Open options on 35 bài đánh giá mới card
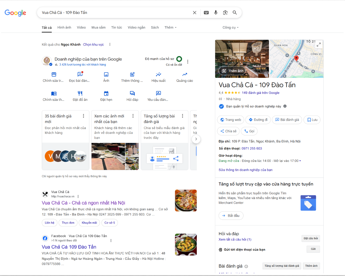The image size is (345, 276). click(x=83, y=116)
